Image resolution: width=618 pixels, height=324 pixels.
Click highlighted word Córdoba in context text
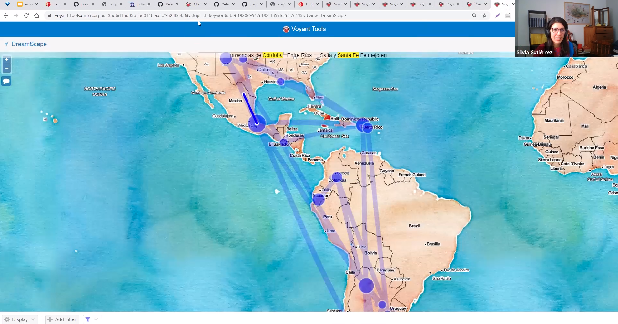click(x=273, y=55)
